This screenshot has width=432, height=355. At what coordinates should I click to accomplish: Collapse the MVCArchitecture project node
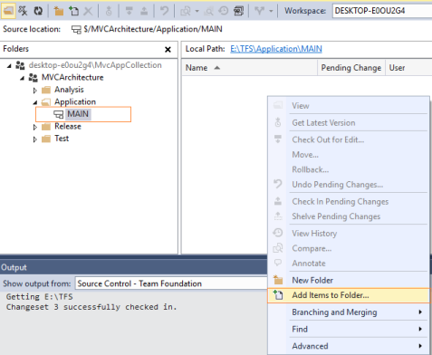click(x=22, y=78)
